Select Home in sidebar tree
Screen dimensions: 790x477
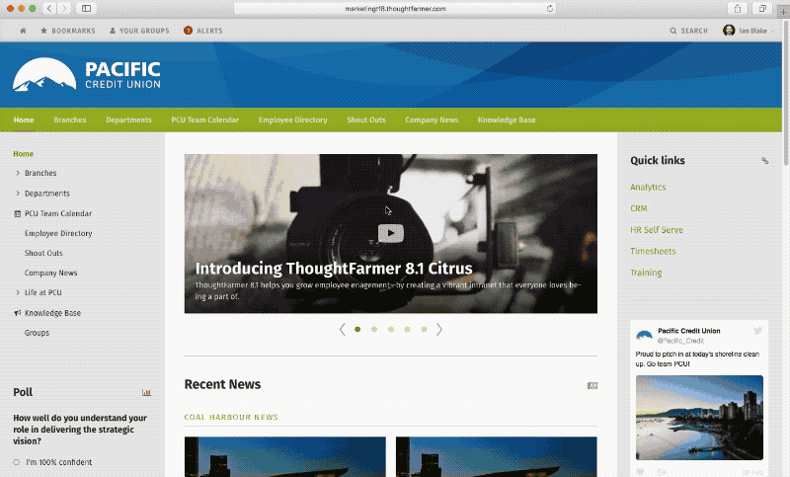click(x=23, y=154)
